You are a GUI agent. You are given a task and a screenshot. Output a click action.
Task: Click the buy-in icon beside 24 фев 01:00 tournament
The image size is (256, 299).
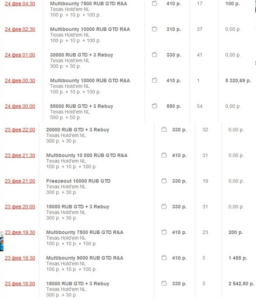154,55
